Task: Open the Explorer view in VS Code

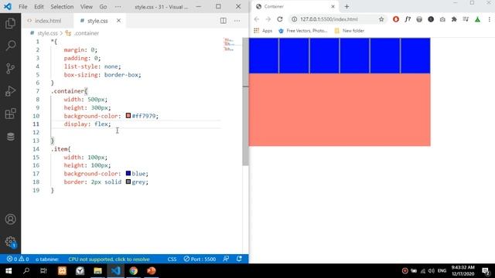Action: click(10, 23)
